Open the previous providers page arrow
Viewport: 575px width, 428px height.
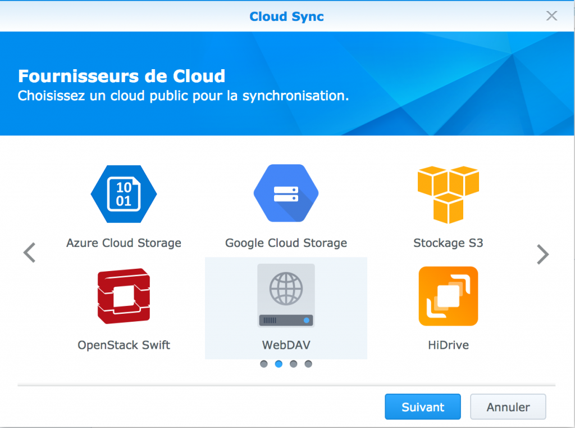tap(29, 253)
